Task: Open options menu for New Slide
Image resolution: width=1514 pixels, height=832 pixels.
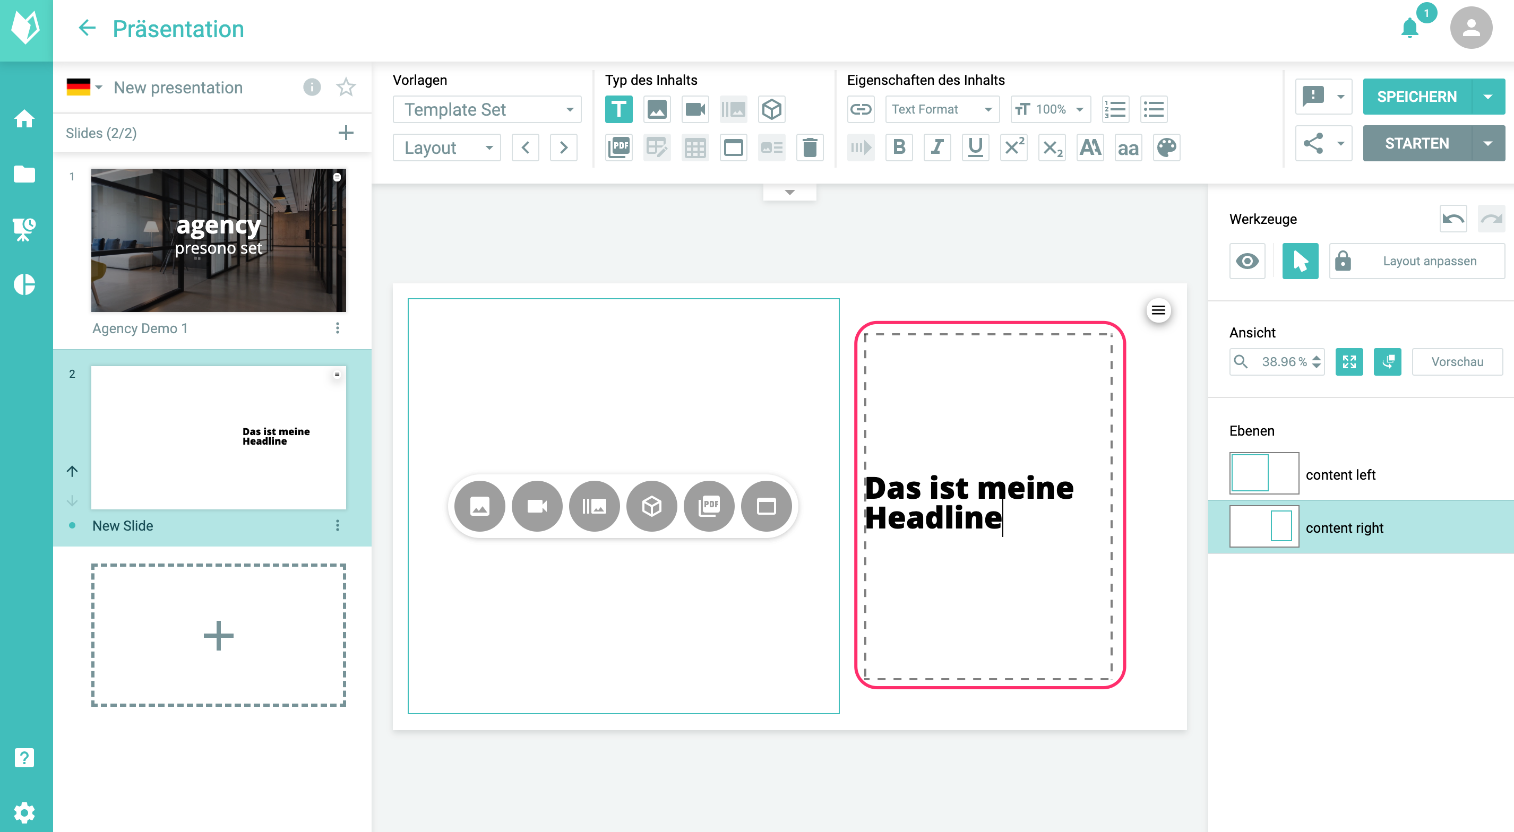Action: tap(338, 525)
